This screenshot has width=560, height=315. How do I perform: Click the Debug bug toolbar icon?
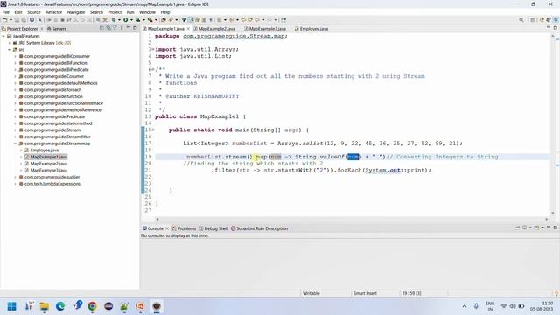114,20
